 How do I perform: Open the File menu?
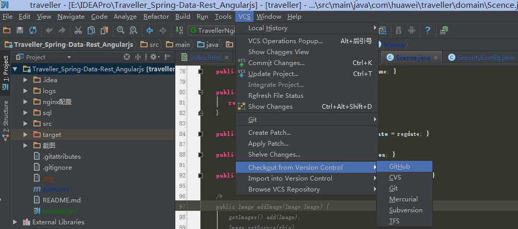point(7,17)
